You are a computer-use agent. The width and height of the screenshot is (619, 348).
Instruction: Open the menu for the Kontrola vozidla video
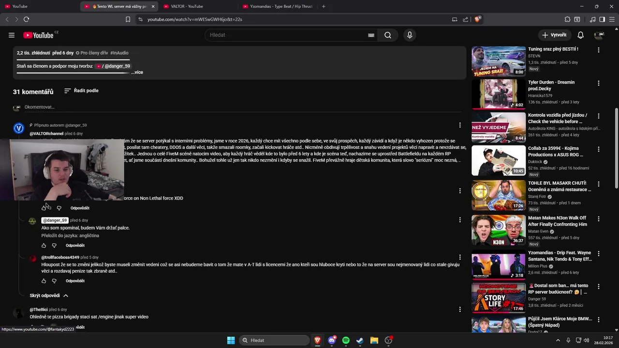tap(599, 116)
